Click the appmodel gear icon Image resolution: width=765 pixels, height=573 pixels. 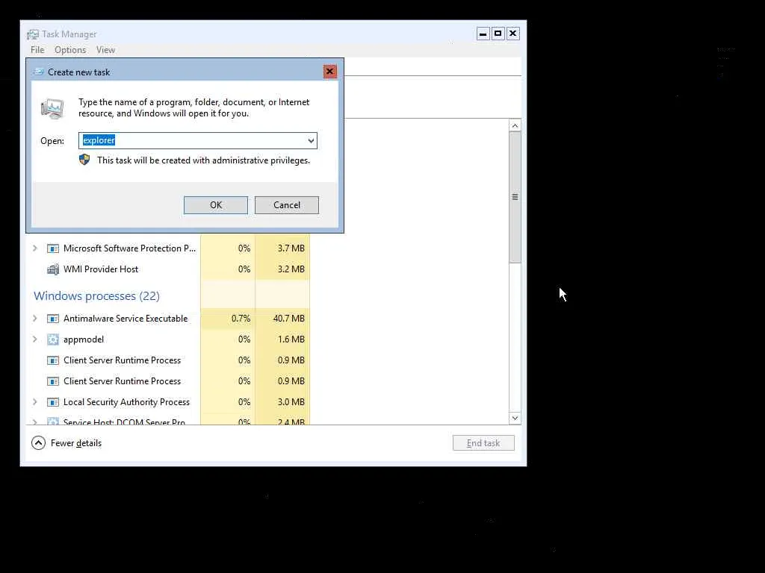point(53,339)
